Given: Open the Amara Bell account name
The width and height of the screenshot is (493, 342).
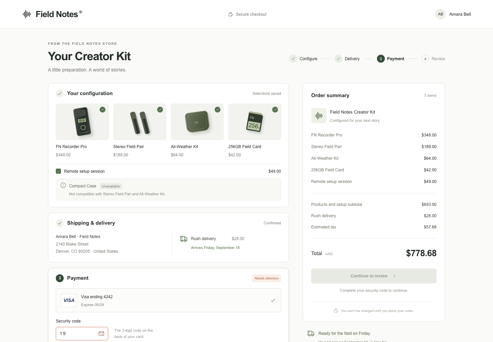Looking at the screenshot, I should pos(460,14).
